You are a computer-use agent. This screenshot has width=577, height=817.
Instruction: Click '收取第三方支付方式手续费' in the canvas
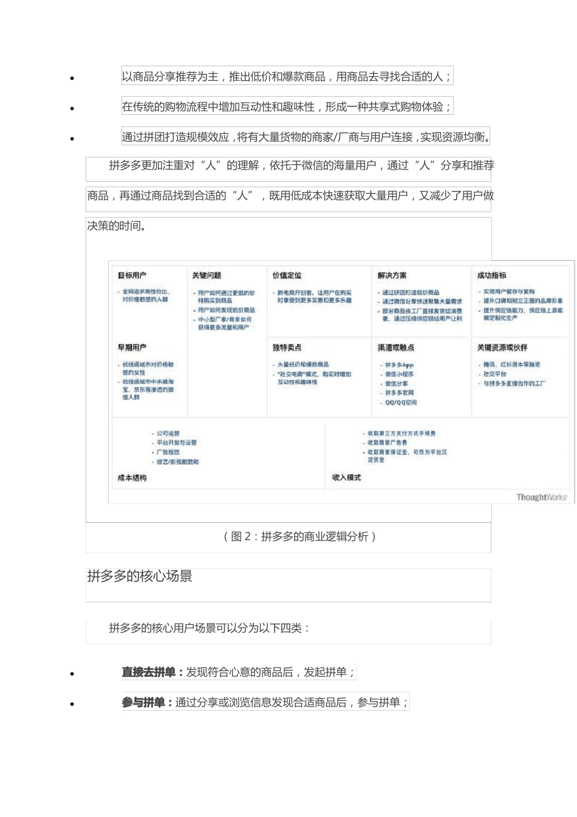click(401, 433)
